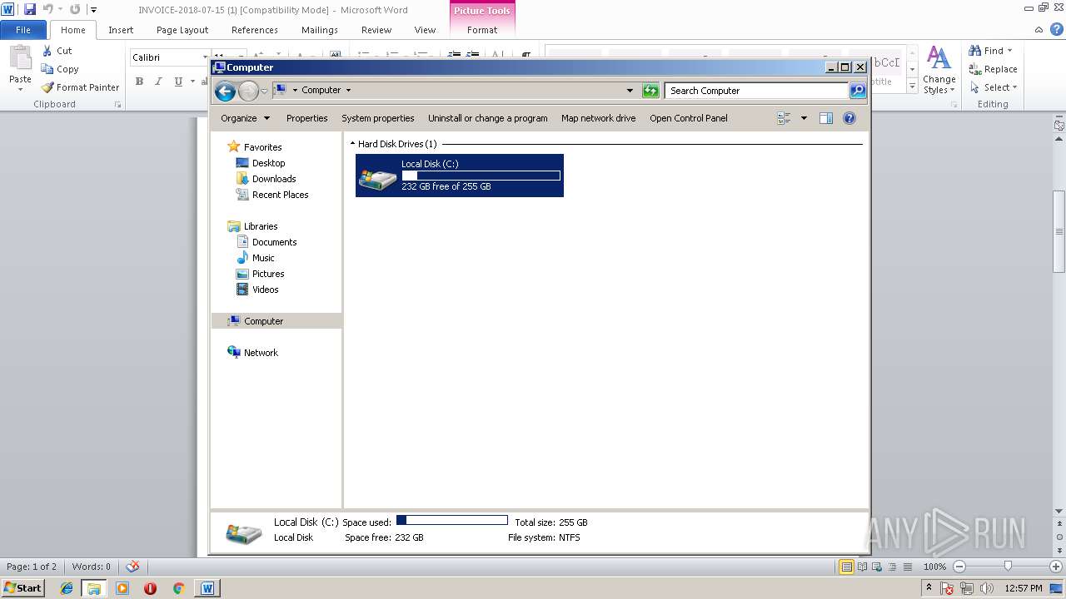
Task: Switch to the Page Layout tab
Action: point(182,30)
